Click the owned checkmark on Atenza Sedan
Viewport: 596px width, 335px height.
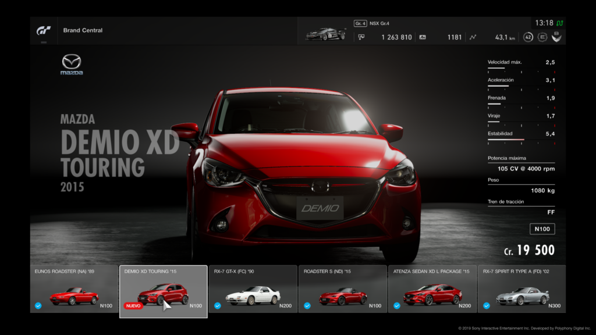(x=396, y=305)
